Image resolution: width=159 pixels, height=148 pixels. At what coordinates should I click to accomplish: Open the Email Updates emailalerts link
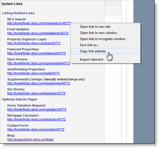tap(38, 33)
